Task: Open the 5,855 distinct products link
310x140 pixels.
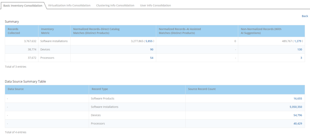Action: click(149, 41)
